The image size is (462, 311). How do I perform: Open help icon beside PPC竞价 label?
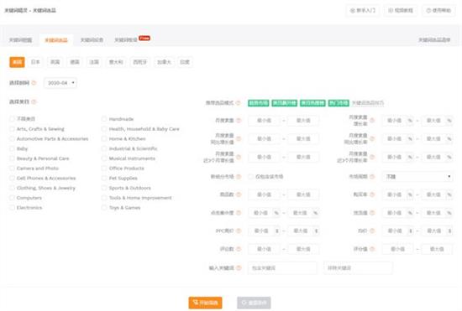click(239, 231)
